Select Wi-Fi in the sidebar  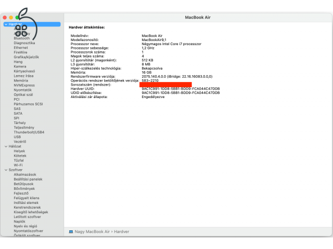click(x=18, y=165)
